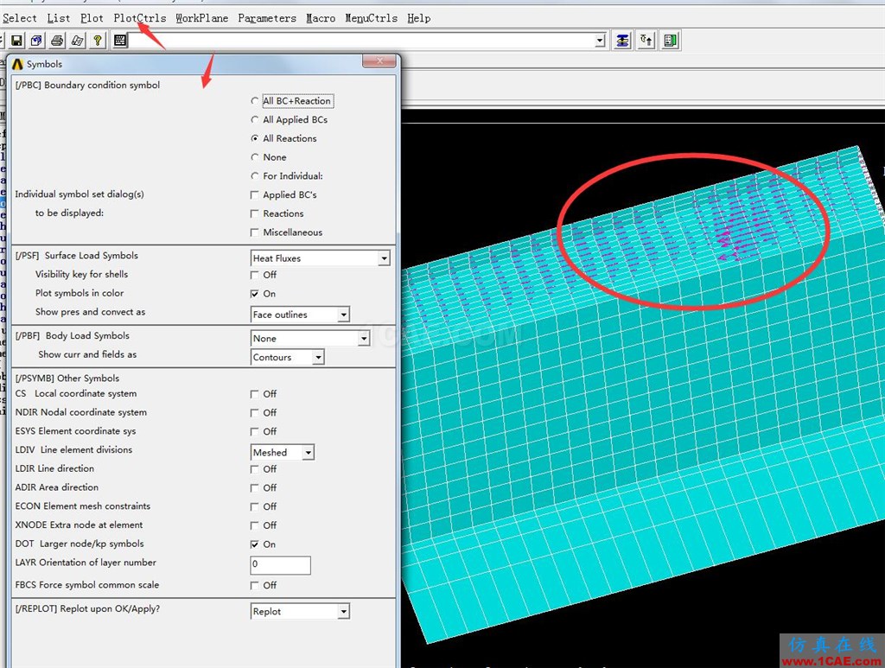Click the report generator icon
Screen dimensions: 885x668
(x=77, y=40)
